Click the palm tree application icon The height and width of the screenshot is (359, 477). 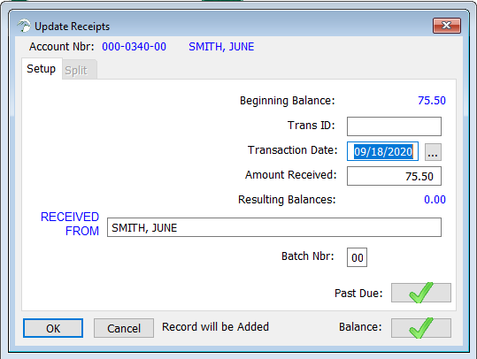pyautogui.click(x=24, y=26)
